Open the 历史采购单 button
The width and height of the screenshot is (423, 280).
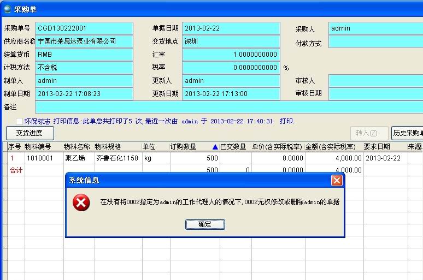click(407, 133)
